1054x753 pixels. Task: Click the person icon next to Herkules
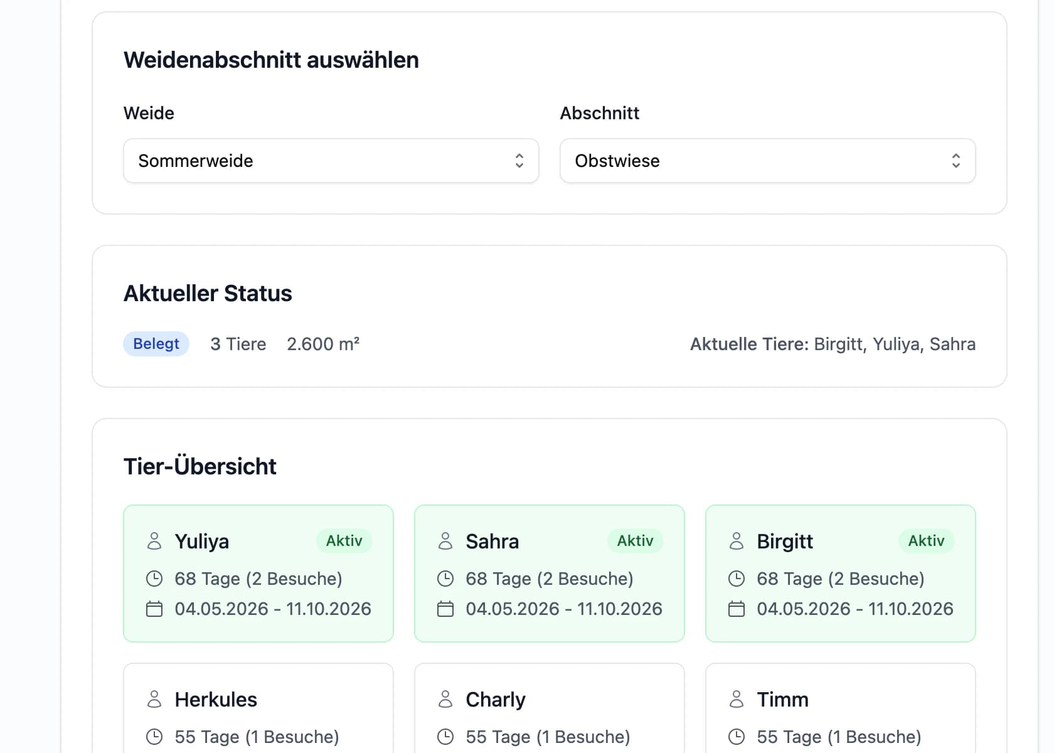click(154, 699)
